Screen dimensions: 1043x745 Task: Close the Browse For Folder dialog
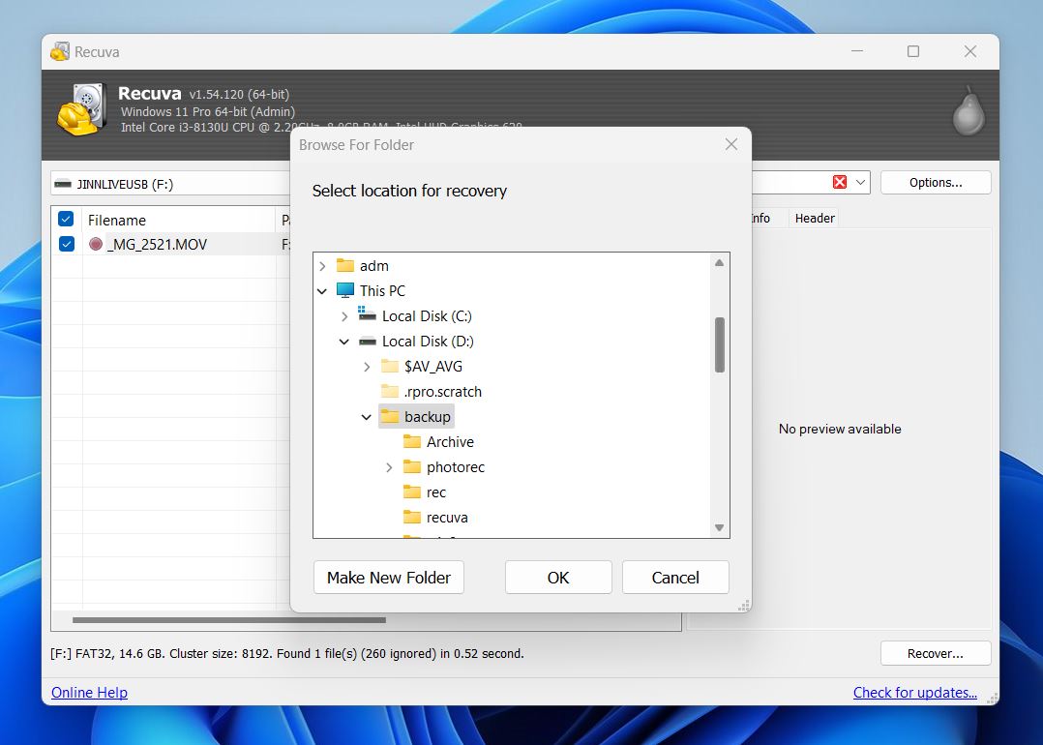coord(731,144)
